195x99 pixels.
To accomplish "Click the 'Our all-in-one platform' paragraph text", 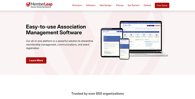I will point(60,45).
